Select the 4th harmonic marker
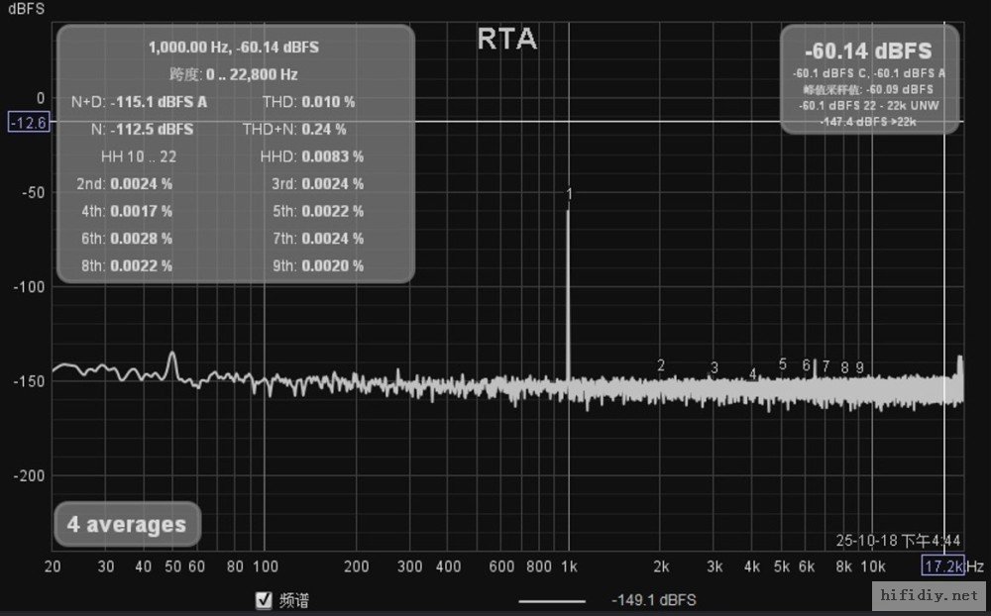The height and width of the screenshot is (616, 991). (x=753, y=373)
